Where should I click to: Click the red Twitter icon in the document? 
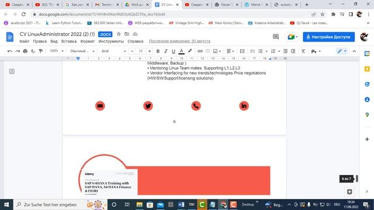click(148, 106)
